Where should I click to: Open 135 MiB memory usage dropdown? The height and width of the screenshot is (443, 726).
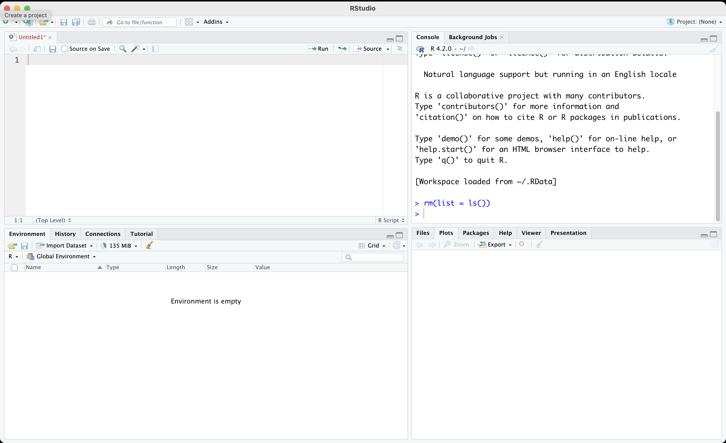point(119,245)
